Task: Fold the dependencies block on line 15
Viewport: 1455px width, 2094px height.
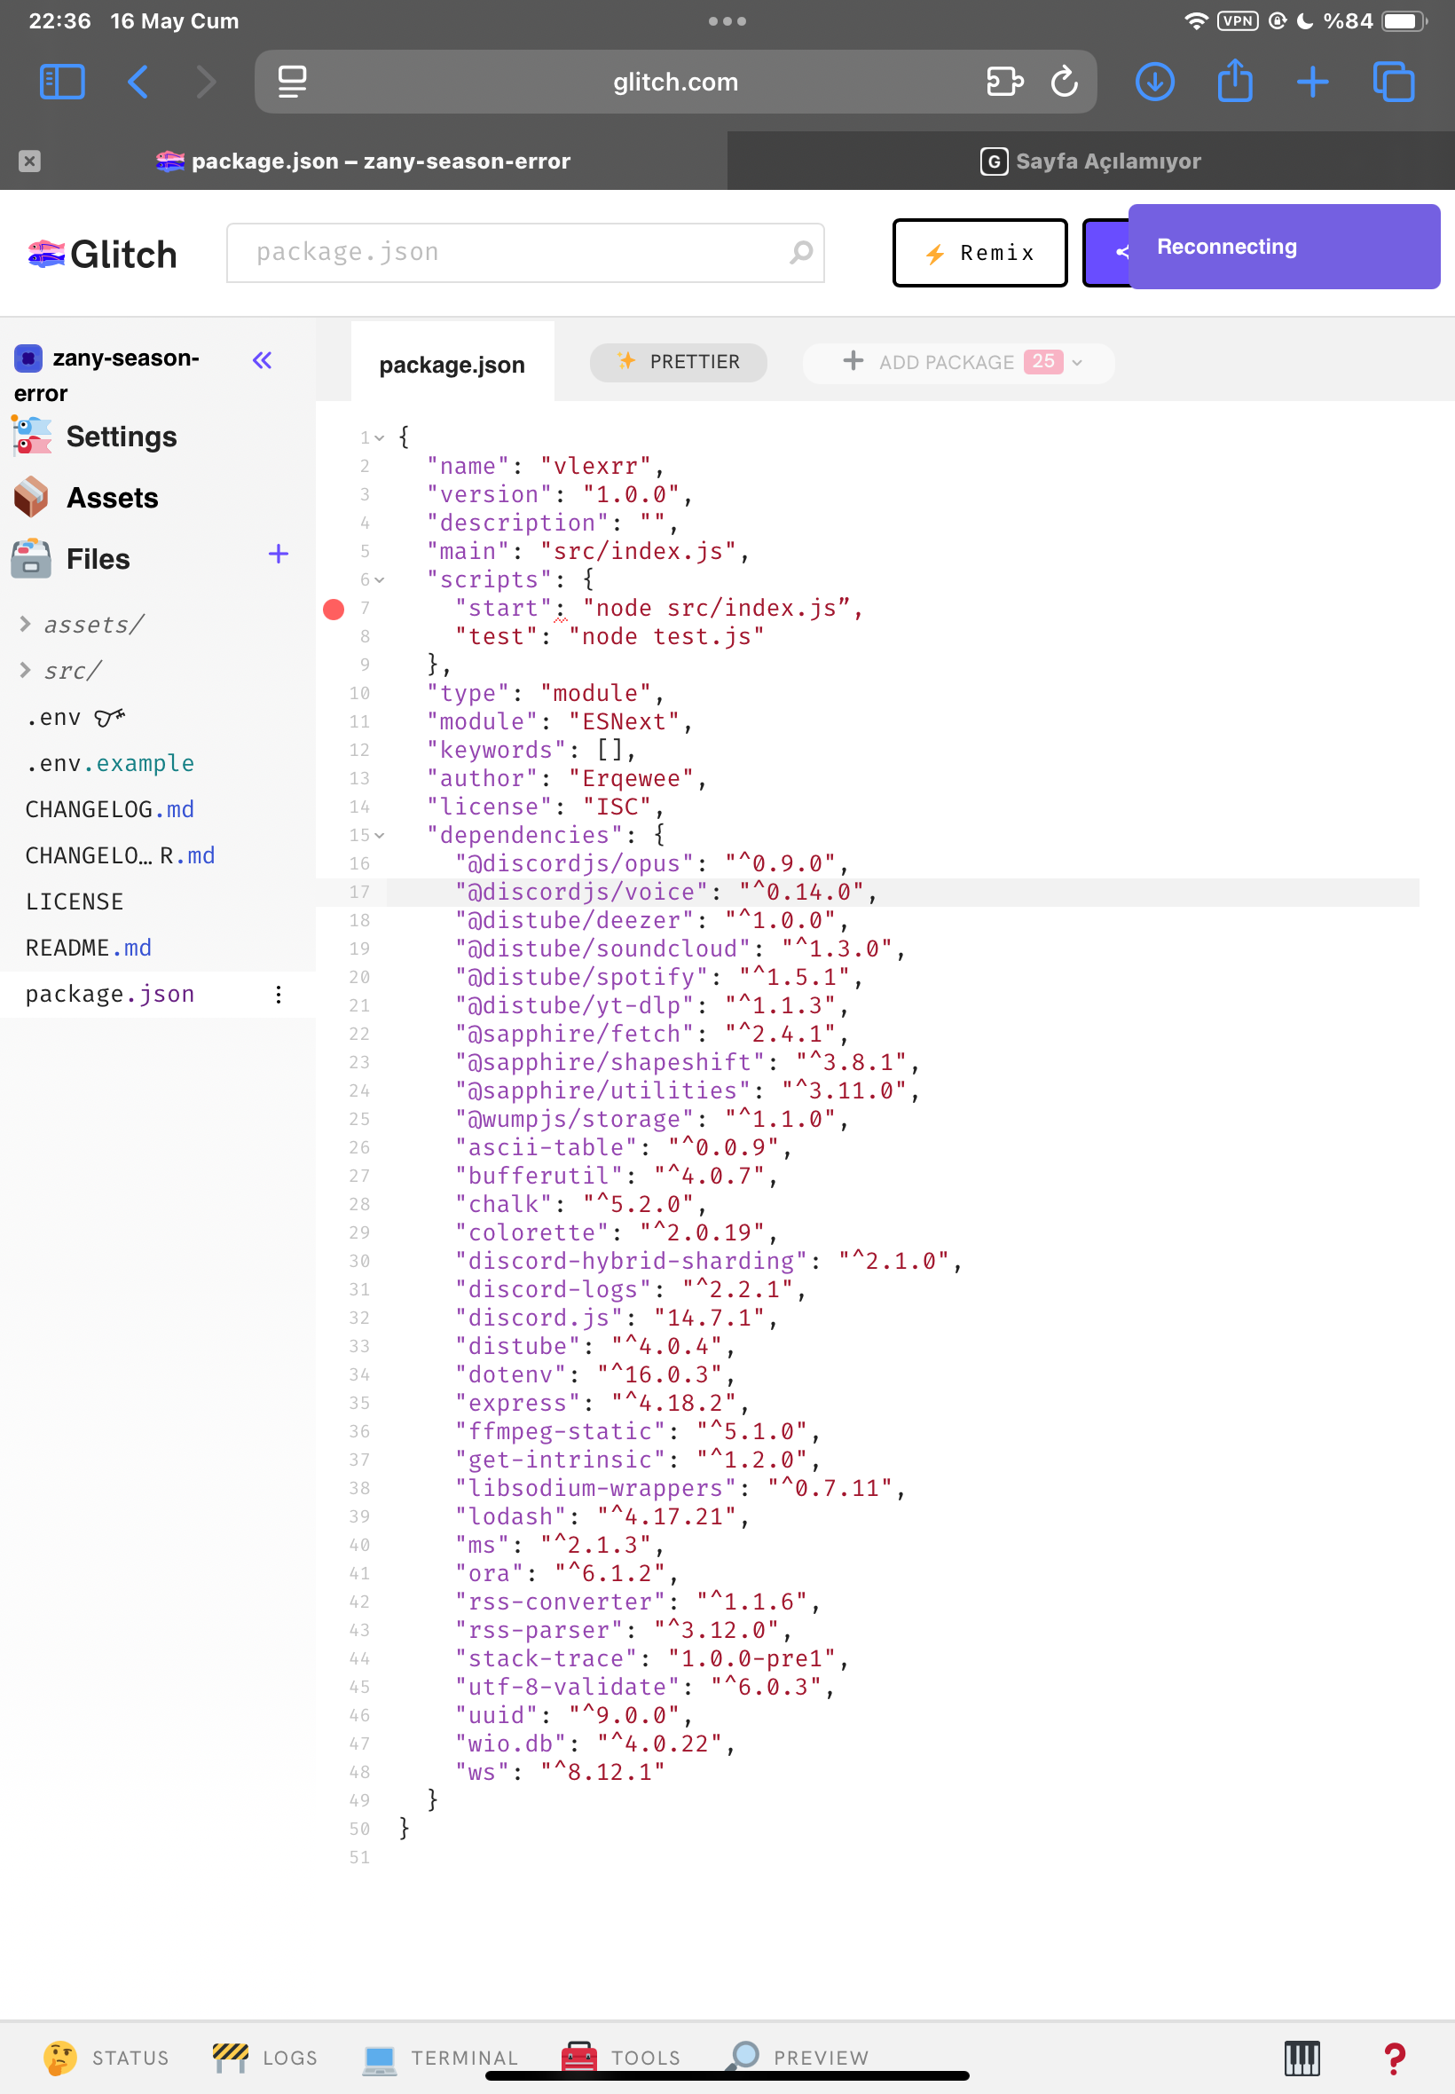Action: (379, 835)
